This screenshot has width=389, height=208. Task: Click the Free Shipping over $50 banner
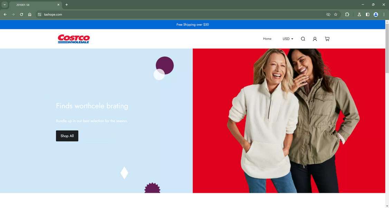coord(192,25)
